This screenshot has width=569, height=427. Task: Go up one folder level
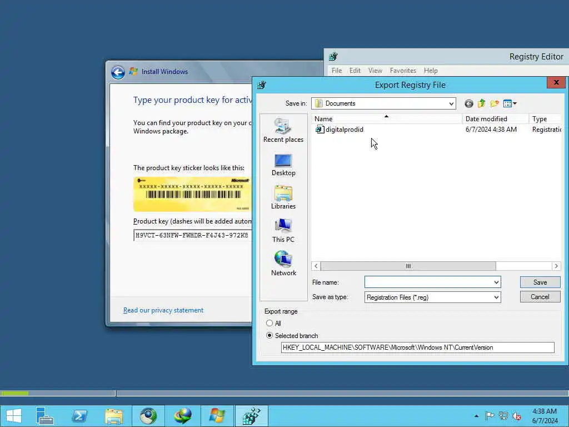pos(482,104)
